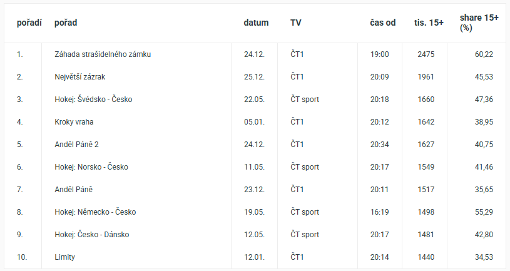Click the "pořadí" column header
This screenshot has width=510, height=271.
[29, 23]
